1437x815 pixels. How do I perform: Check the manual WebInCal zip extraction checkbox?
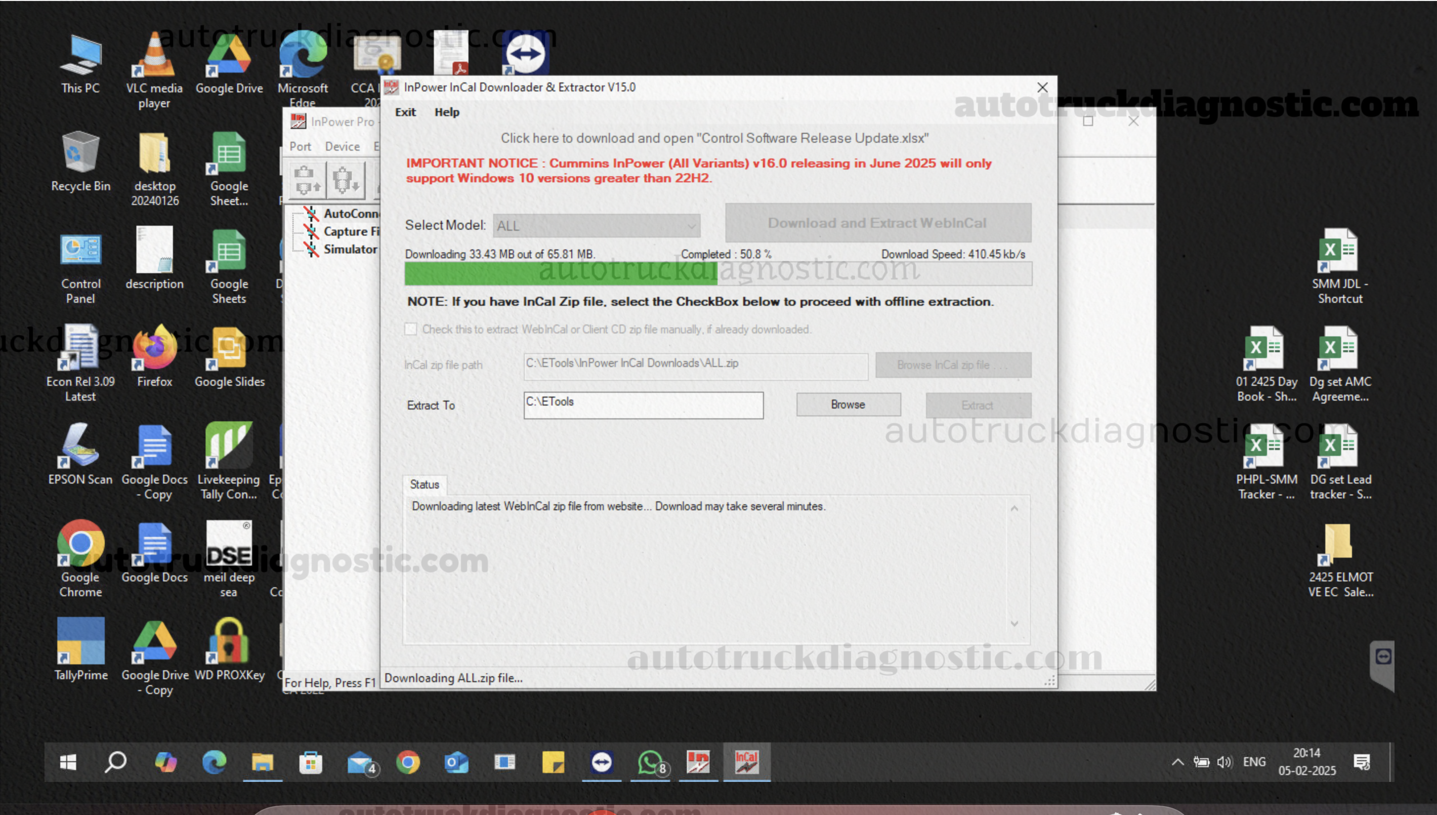(411, 329)
